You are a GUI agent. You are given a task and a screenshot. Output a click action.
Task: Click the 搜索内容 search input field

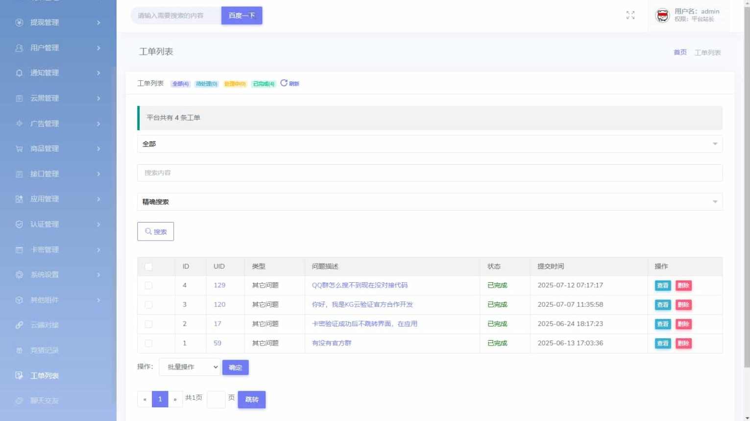(x=429, y=173)
